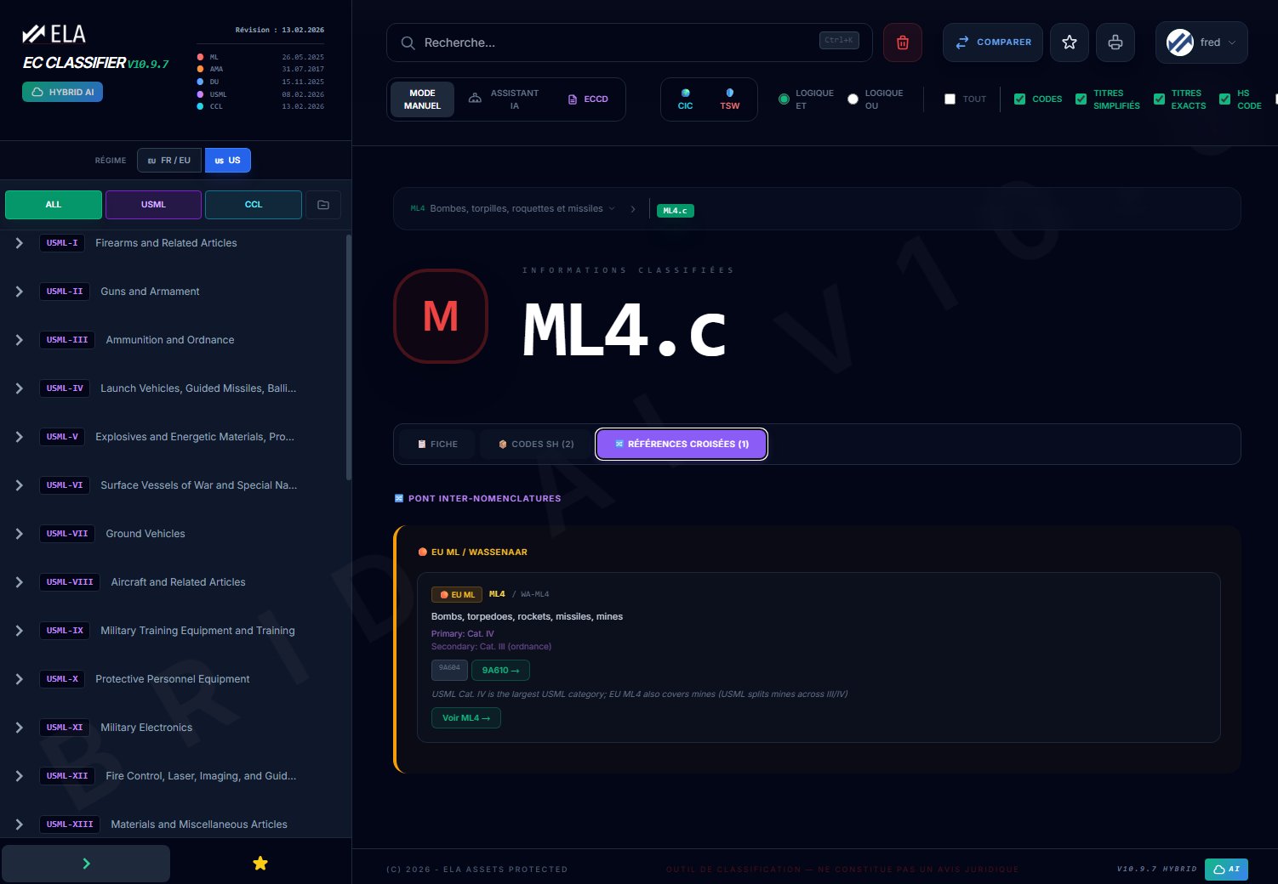Open the FICHE tab
Image resolution: width=1278 pixels, height=884 pixels.
pos(437,445)
